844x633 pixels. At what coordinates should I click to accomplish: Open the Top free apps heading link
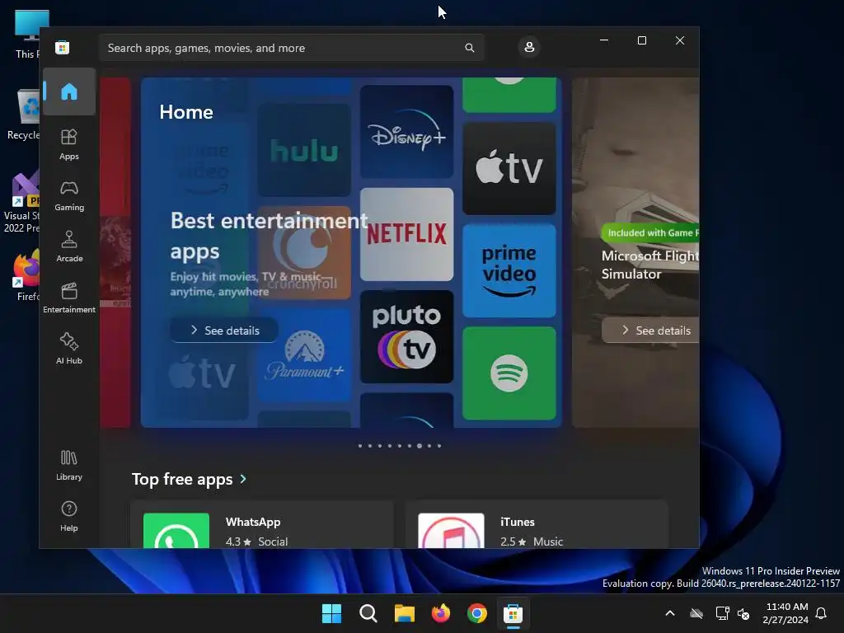point(182,479)
